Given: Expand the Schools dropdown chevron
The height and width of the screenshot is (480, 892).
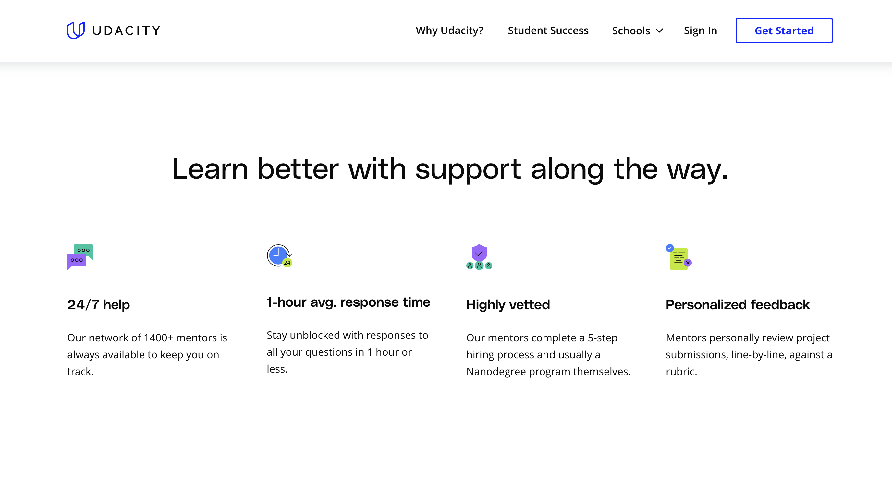Looking at the screenshot, I should tap(659, 31).
